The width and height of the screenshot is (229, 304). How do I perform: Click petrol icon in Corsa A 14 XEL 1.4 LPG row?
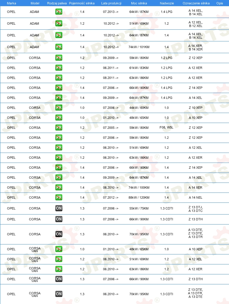59,98
